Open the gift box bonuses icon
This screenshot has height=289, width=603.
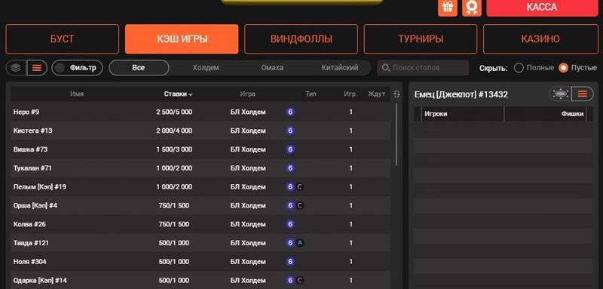coord(447,8)
